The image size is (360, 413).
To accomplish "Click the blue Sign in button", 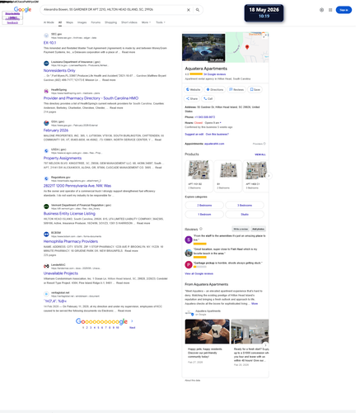I will point(344,10).
